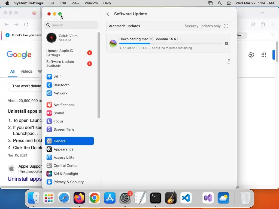The width and height of the screenshot is (279, 209).
Task: Open the Help menu
Action: pos(107,3)
